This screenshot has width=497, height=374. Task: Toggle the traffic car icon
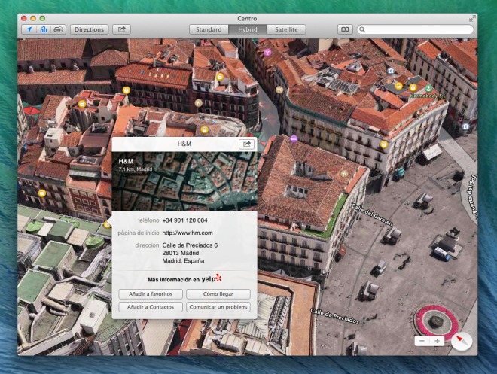[58, 29]
